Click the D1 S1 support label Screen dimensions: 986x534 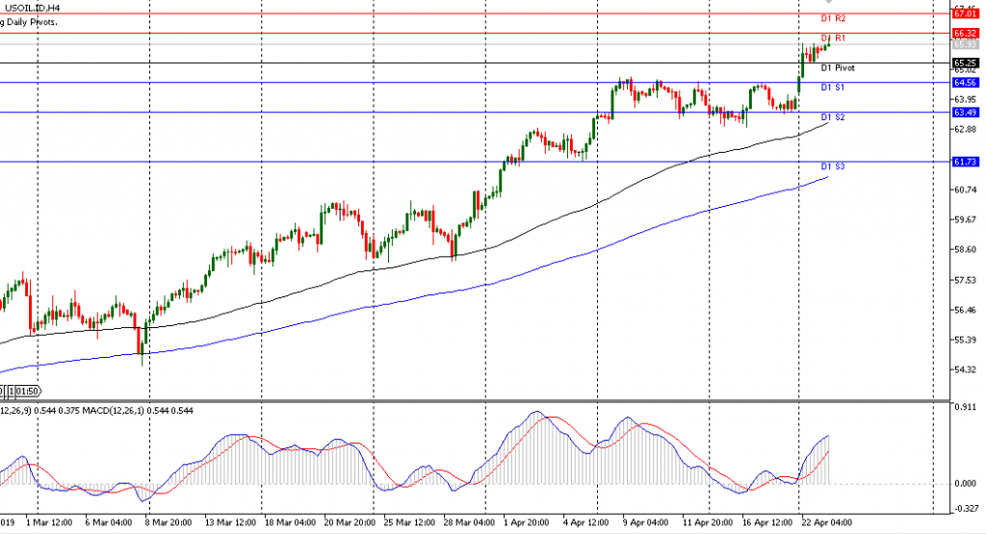pyautogui.click(x=833, y=88)
